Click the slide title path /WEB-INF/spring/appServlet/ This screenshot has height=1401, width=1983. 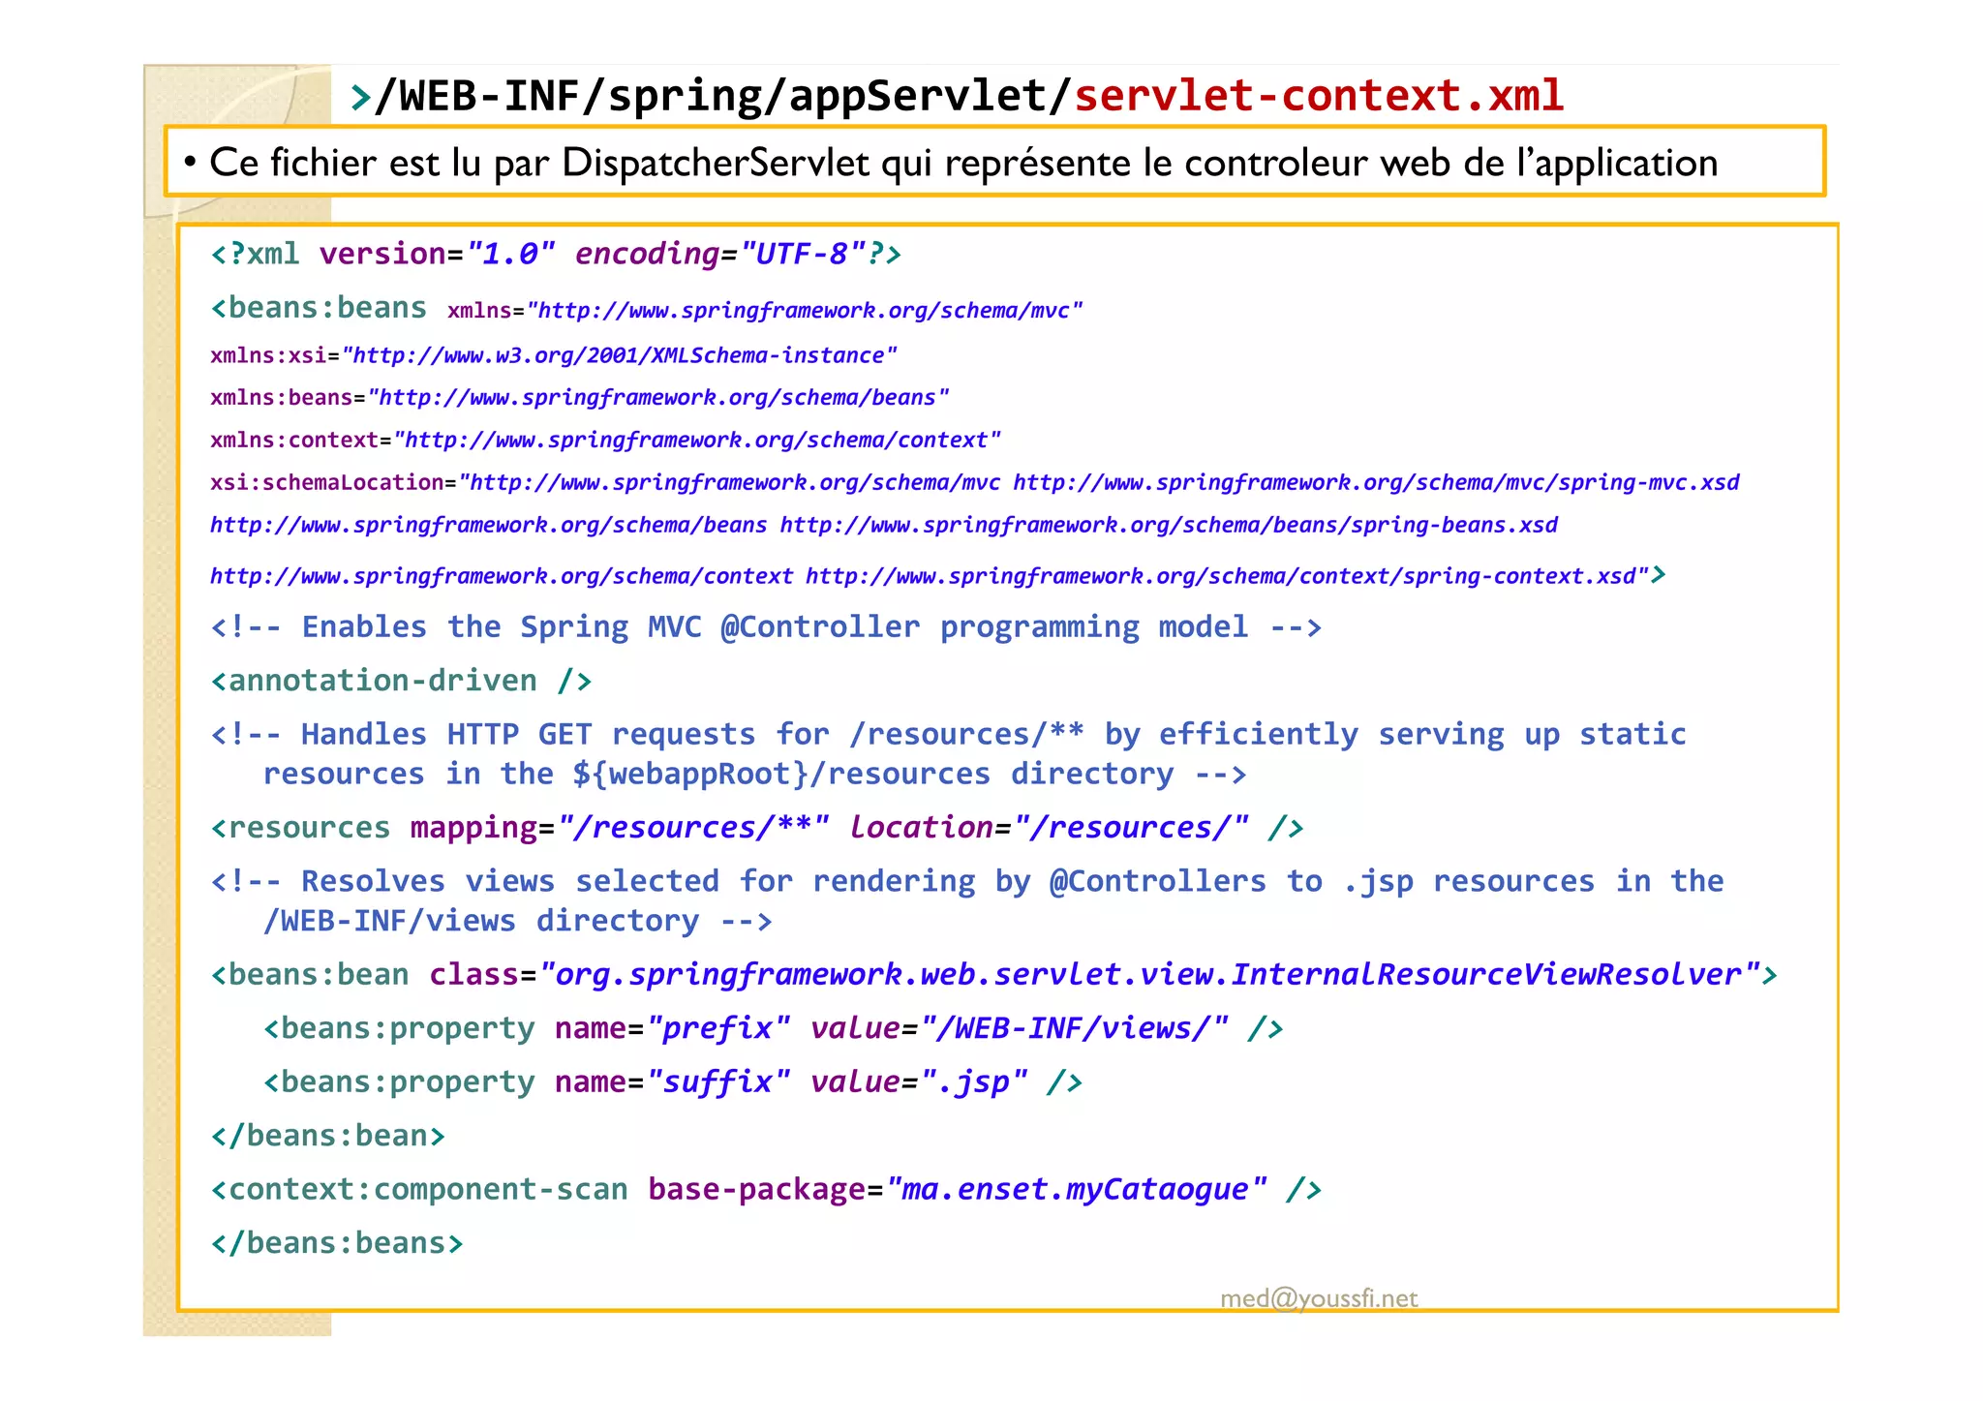[x=723, y=96]
